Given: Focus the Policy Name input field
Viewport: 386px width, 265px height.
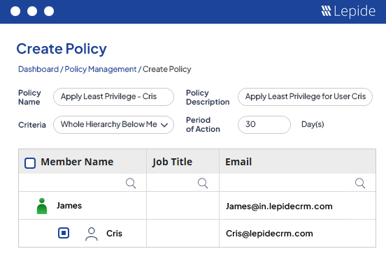Looking at the screenshot, I should pyautogui.click(x=113, y=97).
